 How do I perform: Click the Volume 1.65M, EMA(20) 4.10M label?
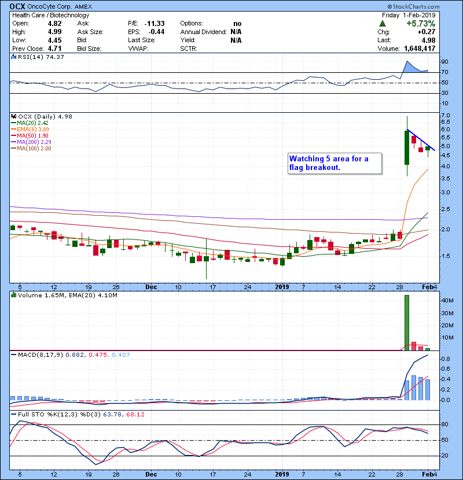tap(67, 296)
